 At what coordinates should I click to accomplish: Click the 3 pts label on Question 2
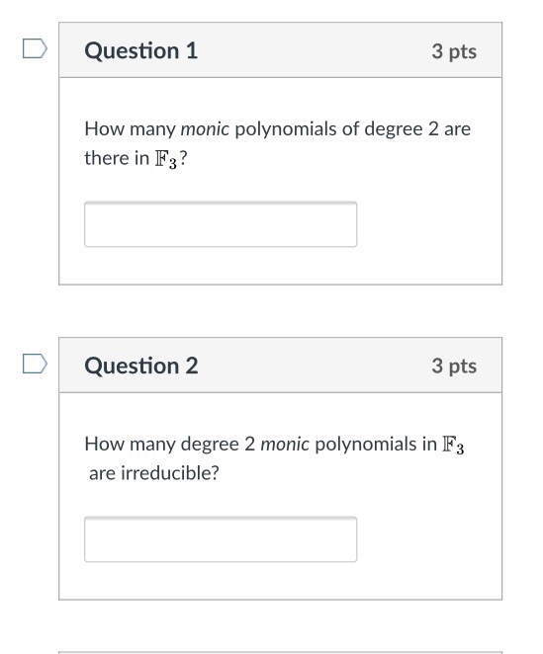click(454, 367)
